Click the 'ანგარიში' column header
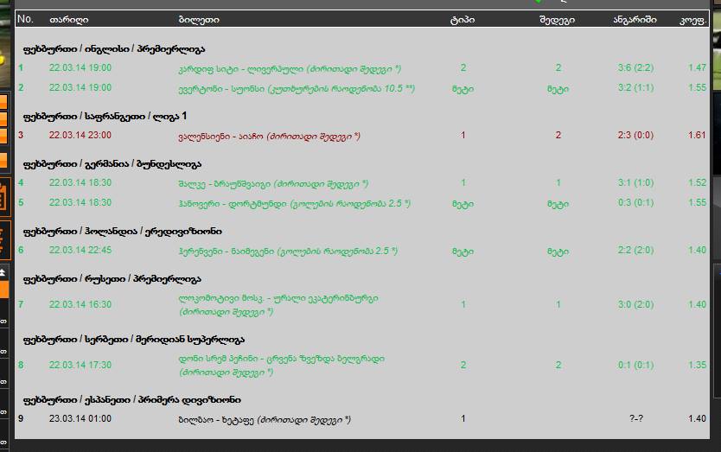 click(635, 20)
